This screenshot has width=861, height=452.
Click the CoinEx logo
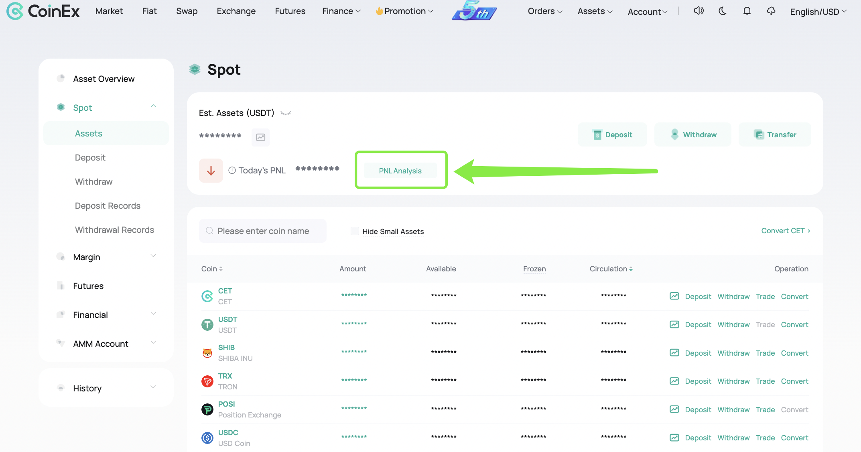[43, 11]
